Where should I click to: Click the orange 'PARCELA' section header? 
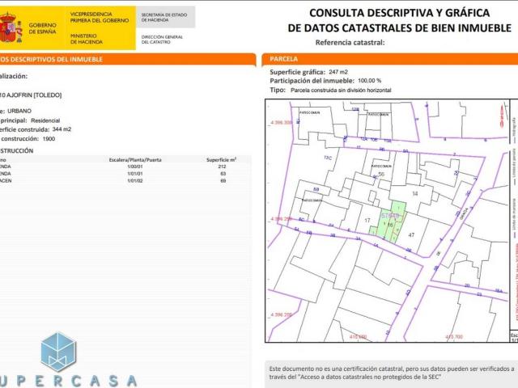click(390, 59)
